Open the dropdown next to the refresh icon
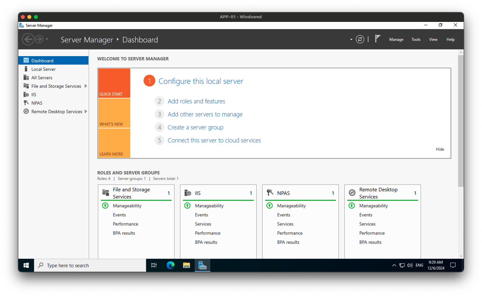Image resolution: width=482 pixels, height=296 pixels. [x=351, y=39]
